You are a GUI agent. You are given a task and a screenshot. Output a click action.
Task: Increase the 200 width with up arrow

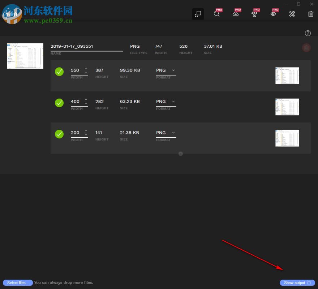pyautogui.click(x=86, y=131)
